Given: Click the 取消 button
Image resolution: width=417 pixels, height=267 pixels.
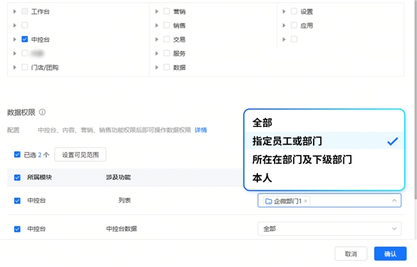Looking at the screenshot, I should [x=351, y=254].
